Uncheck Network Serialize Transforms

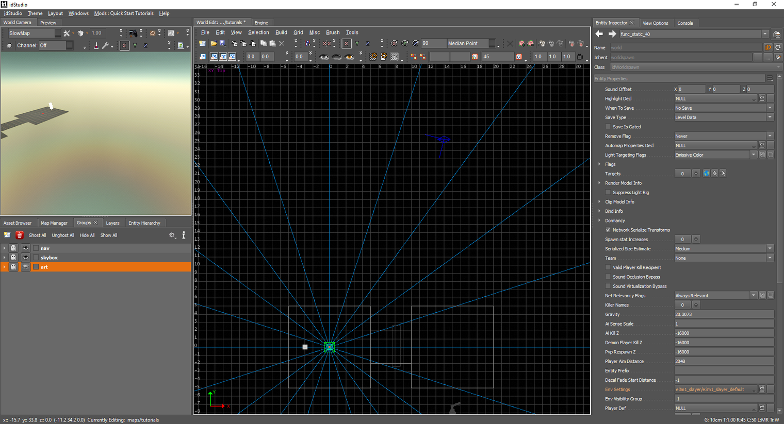[608, 230]
